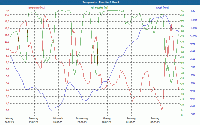Click the '11,0' temperature axis value

[7, 35]
